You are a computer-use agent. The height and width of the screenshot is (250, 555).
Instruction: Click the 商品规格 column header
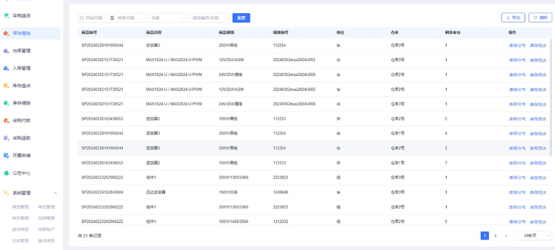[227, 33]
